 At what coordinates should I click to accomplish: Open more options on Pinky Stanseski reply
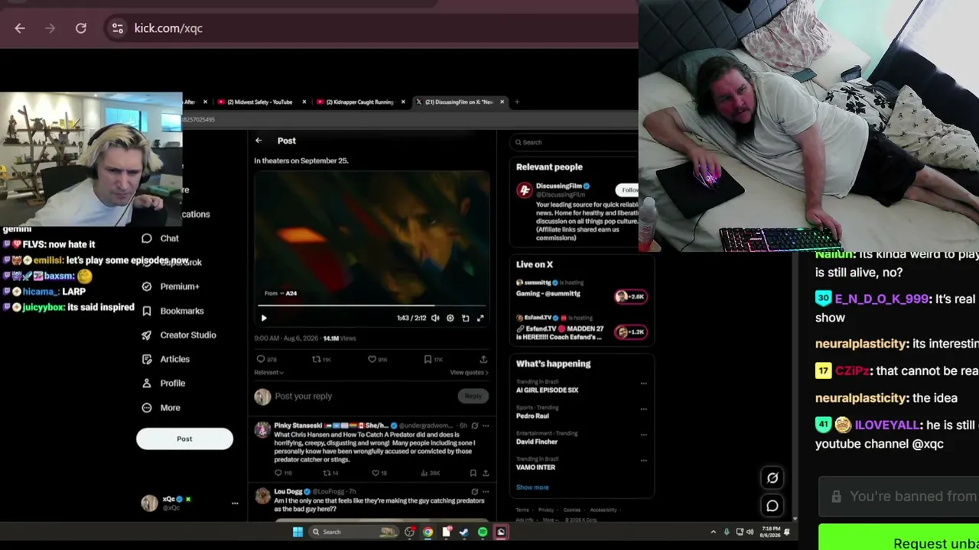(485, 425)
